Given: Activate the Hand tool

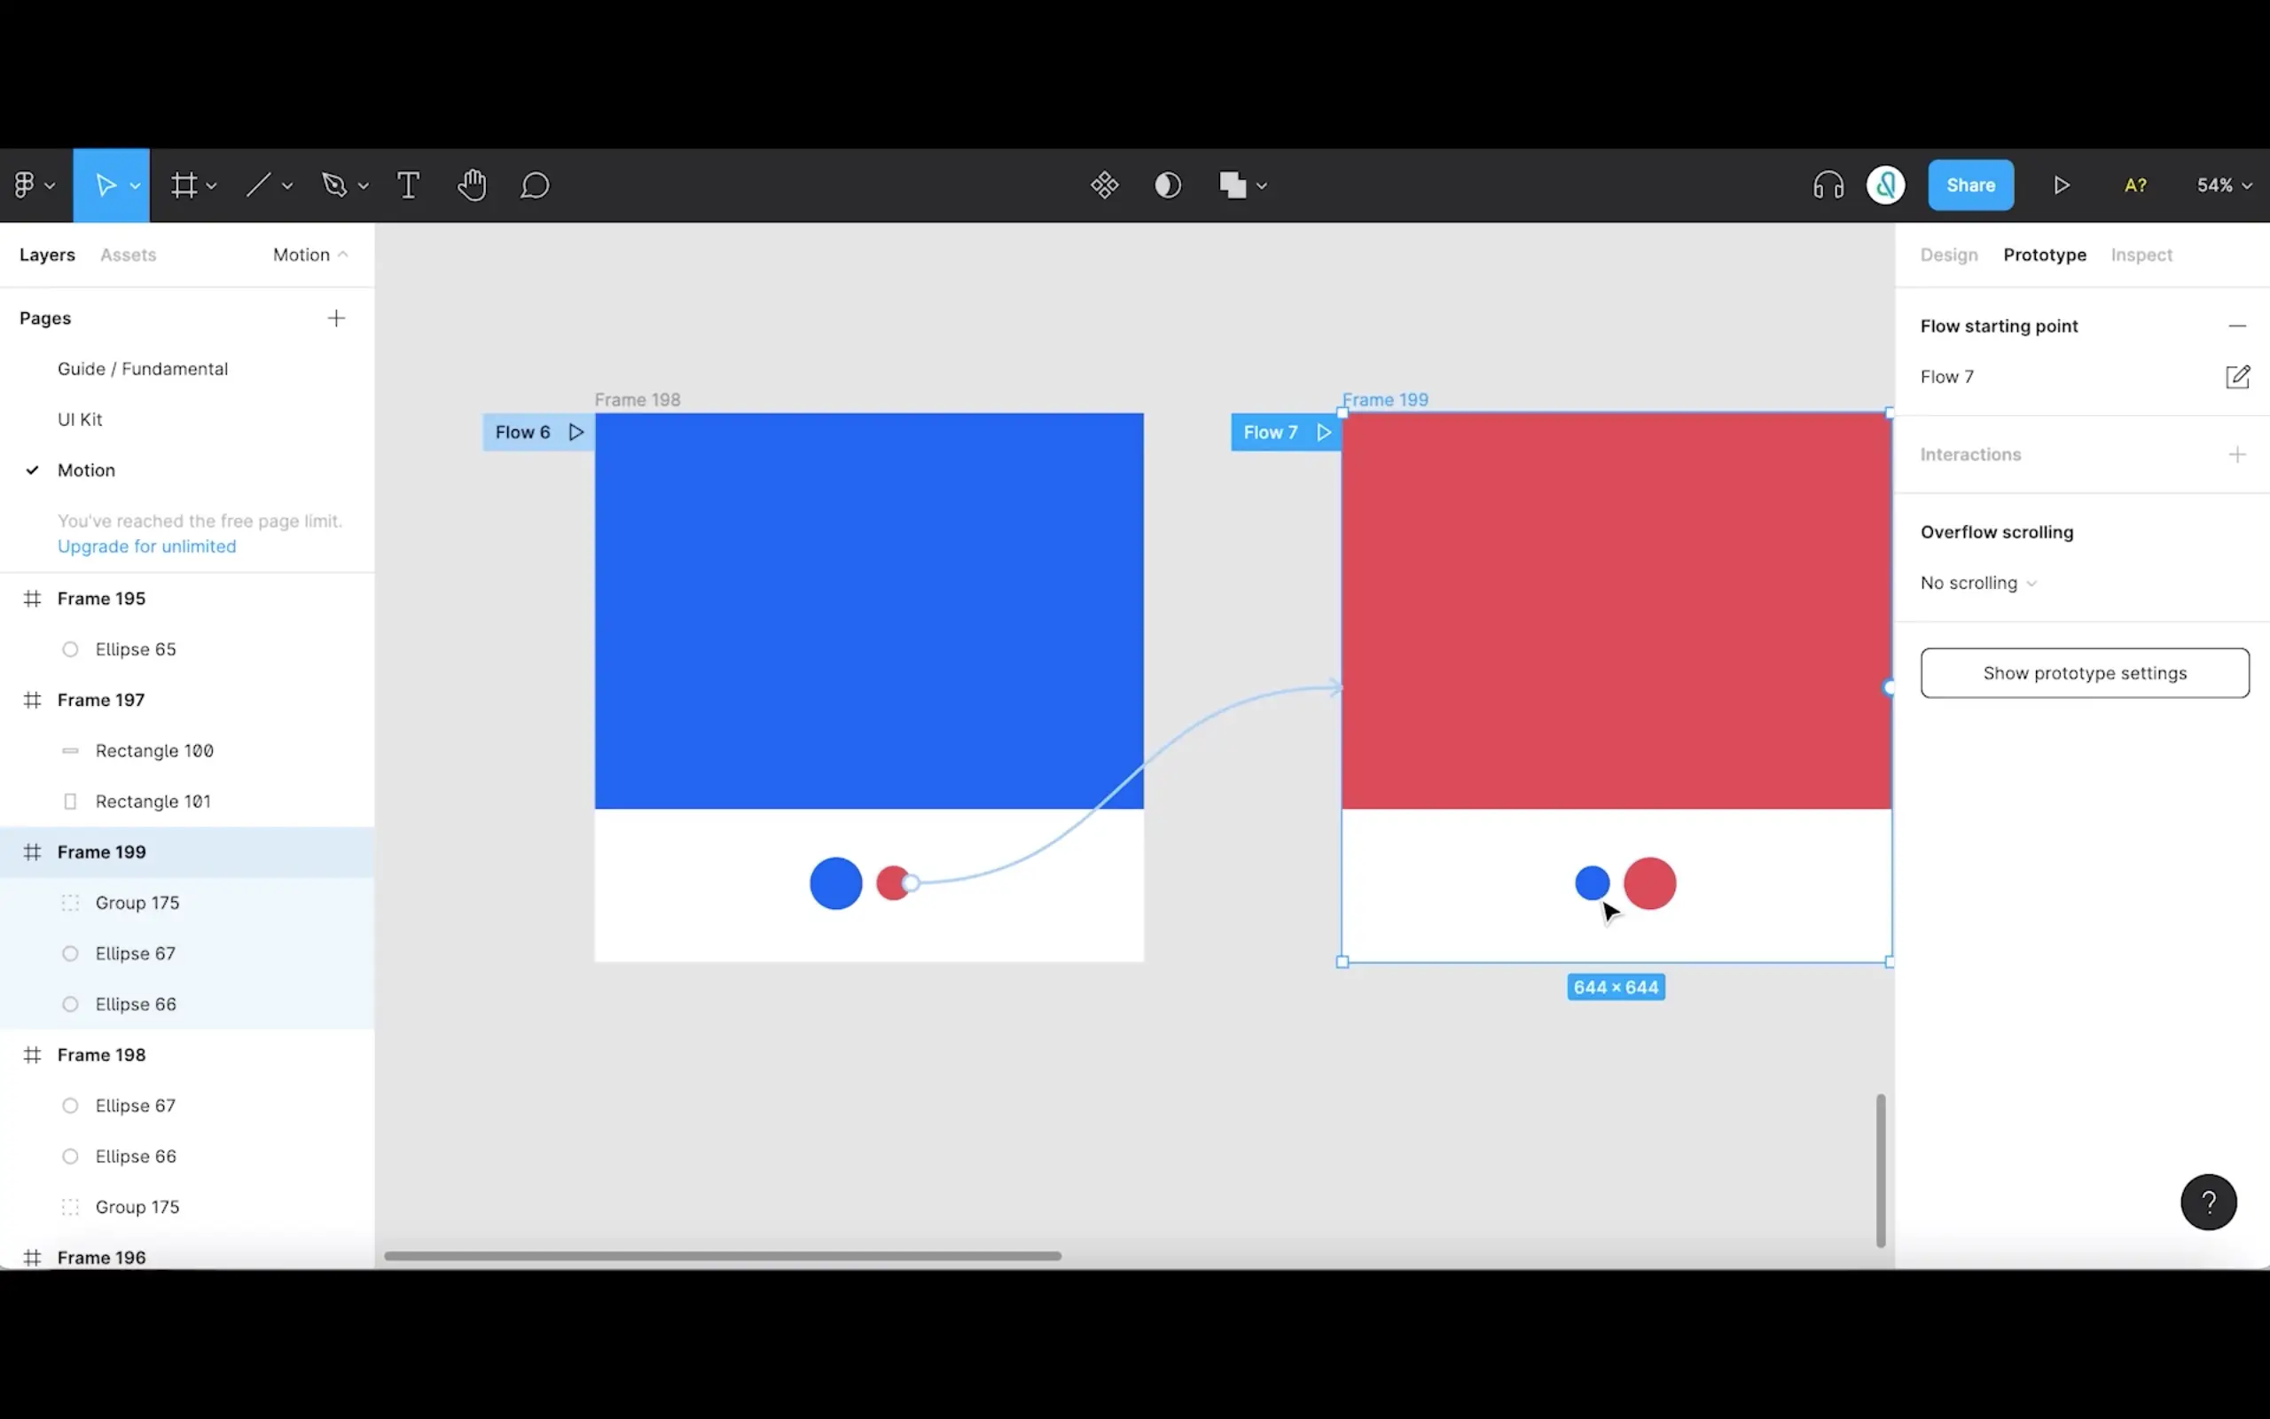Looking at the screenshot, I should tap(472, 184).
